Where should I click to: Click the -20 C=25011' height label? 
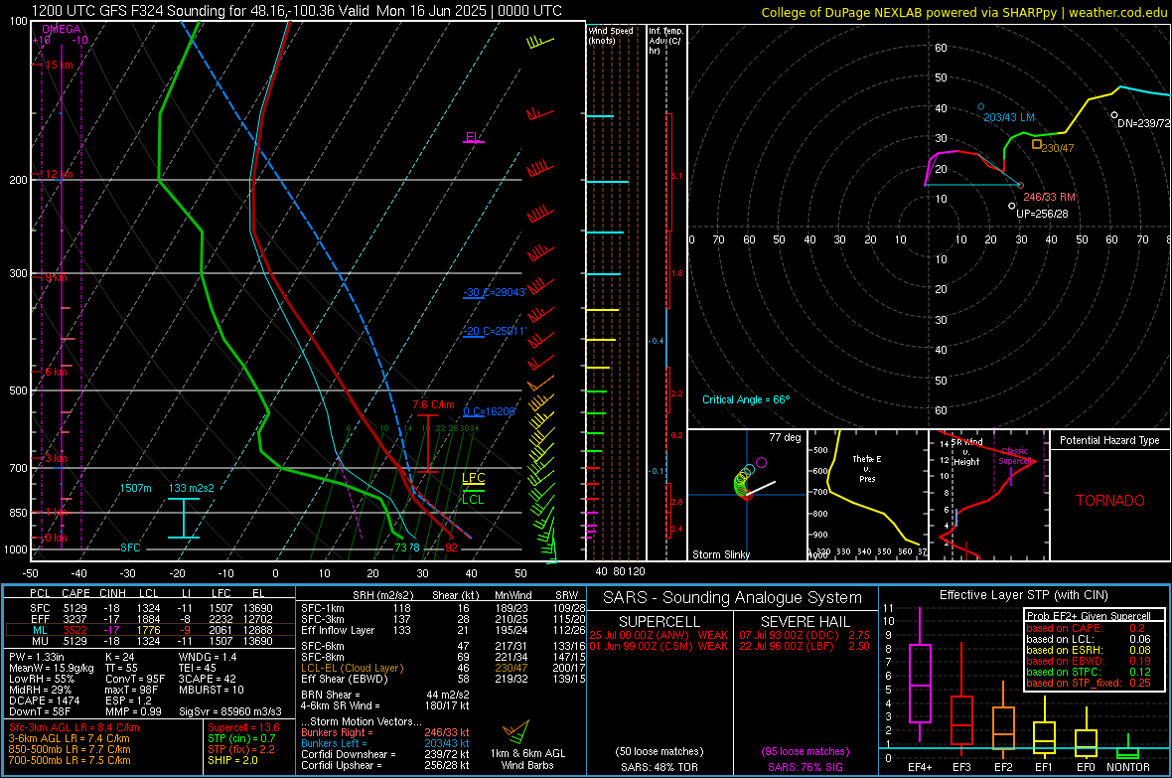click(x=494, y=331)
